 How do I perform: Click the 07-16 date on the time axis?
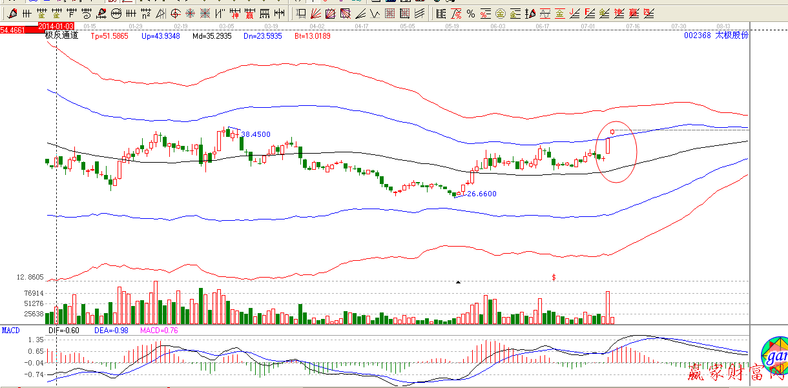[632, 26]
